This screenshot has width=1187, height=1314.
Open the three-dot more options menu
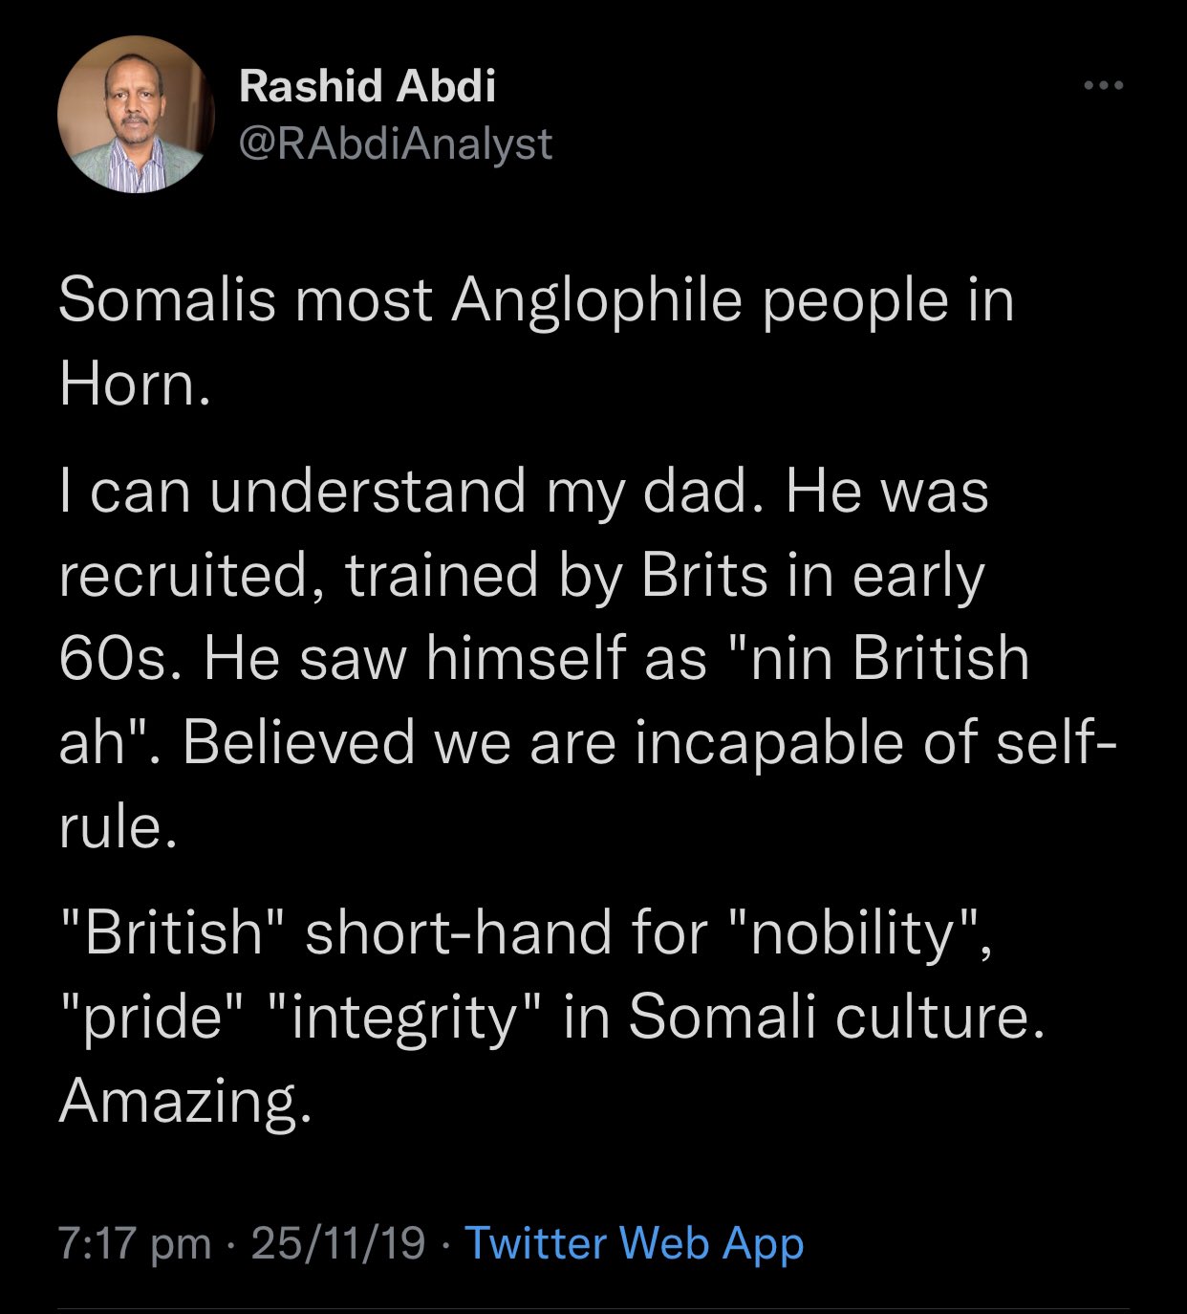pos(1104,87)
